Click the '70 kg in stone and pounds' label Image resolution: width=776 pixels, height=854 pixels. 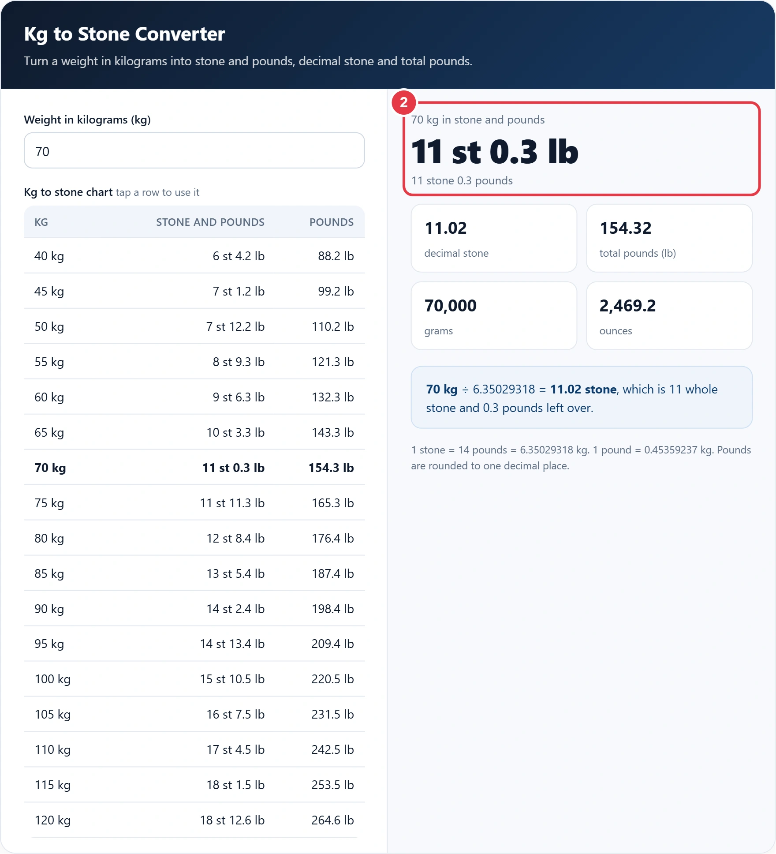tap(478, 120)
